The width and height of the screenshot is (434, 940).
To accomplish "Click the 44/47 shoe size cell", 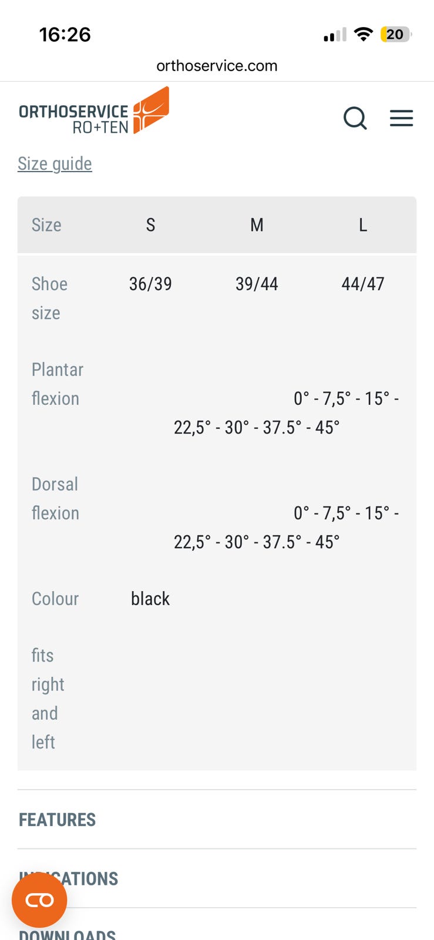I will [x=363, y=284].
